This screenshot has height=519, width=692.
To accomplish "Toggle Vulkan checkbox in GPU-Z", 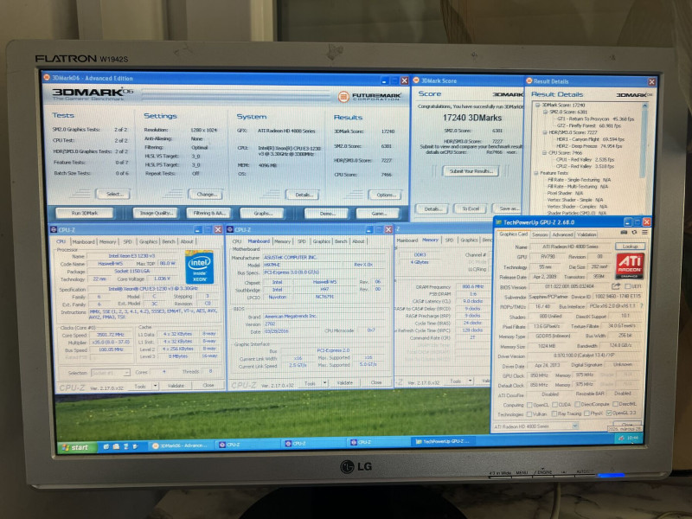I will click(x=529, y=414).
